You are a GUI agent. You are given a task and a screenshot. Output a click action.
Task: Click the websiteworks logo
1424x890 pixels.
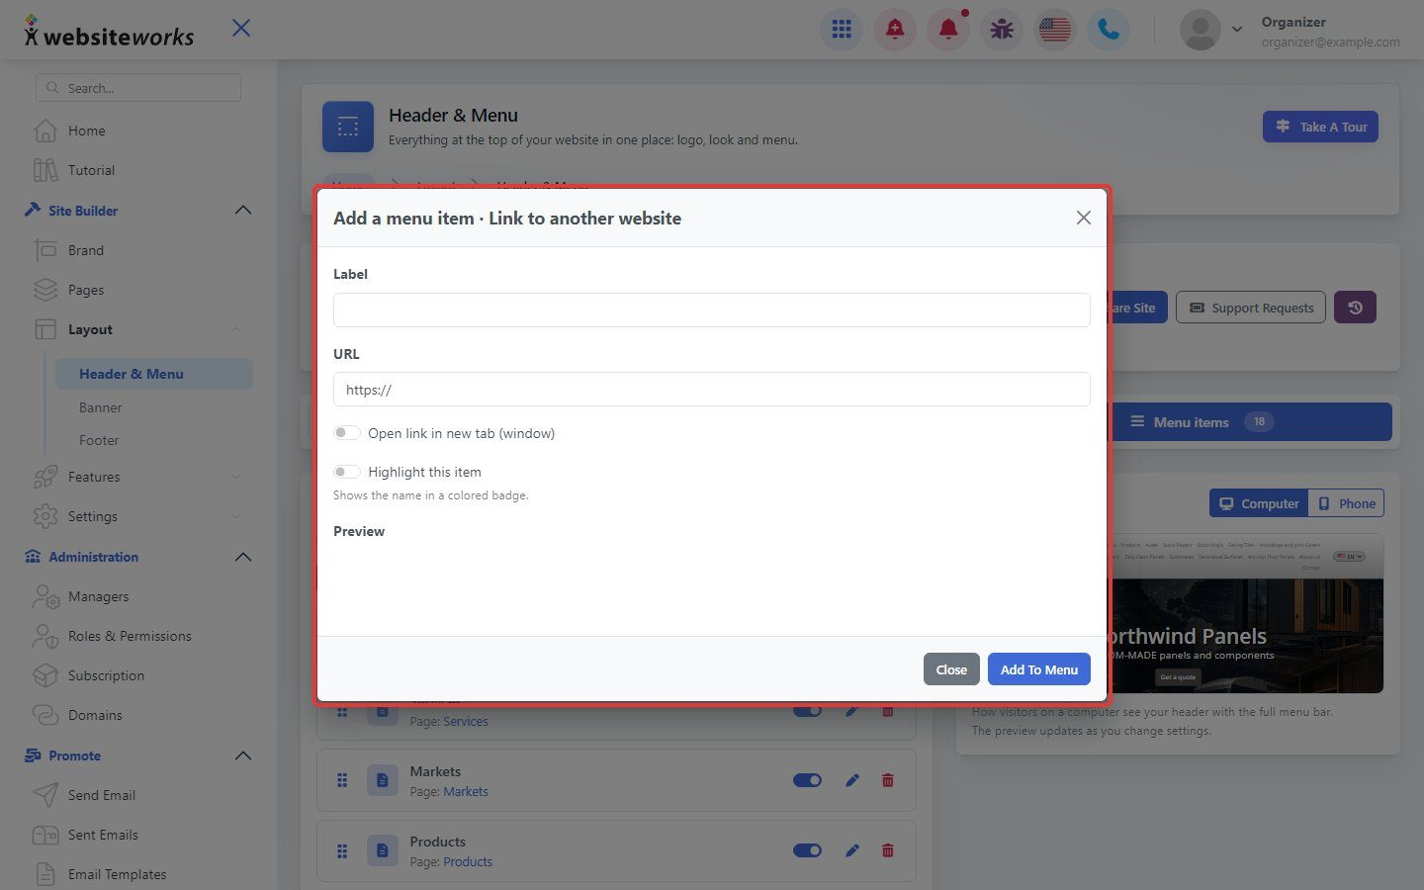(109, 33)
